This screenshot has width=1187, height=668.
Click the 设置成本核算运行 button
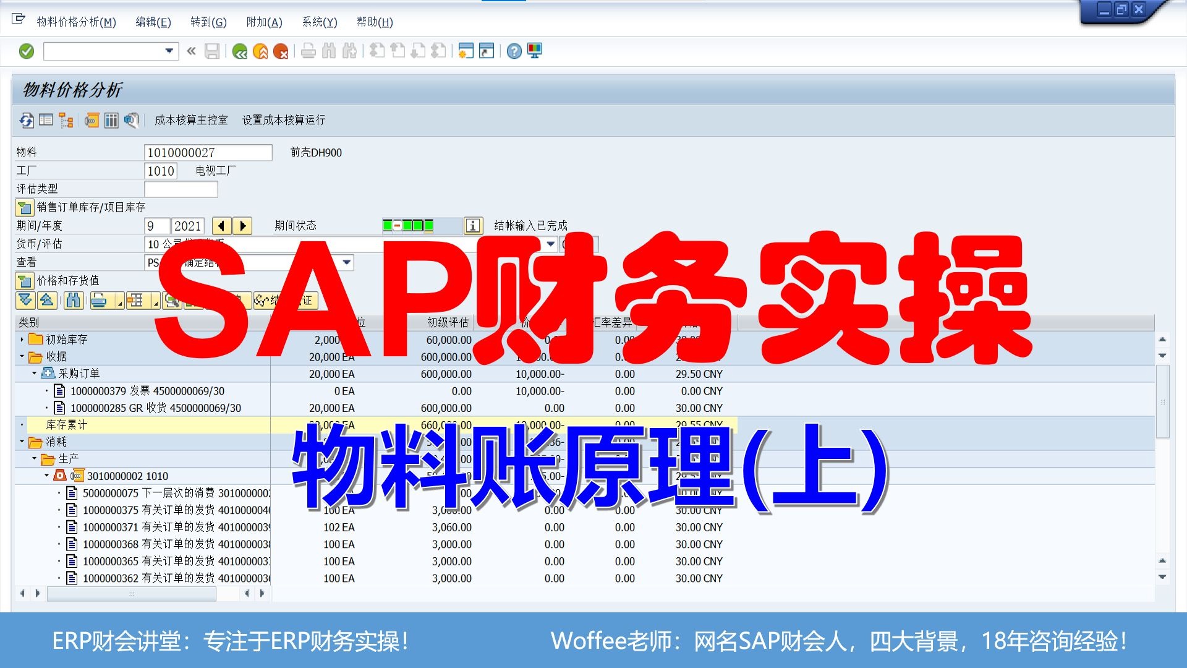coord(283,120)
